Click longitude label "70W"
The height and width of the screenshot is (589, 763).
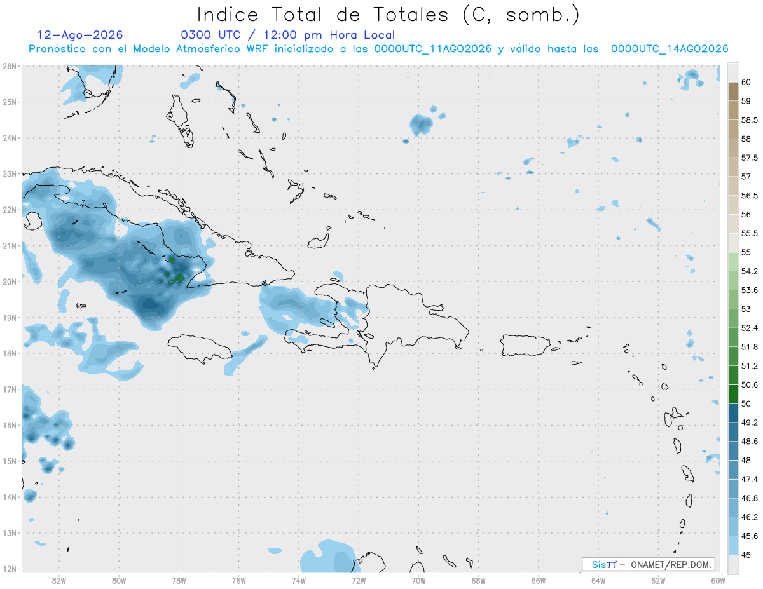[x=418, y=580]
